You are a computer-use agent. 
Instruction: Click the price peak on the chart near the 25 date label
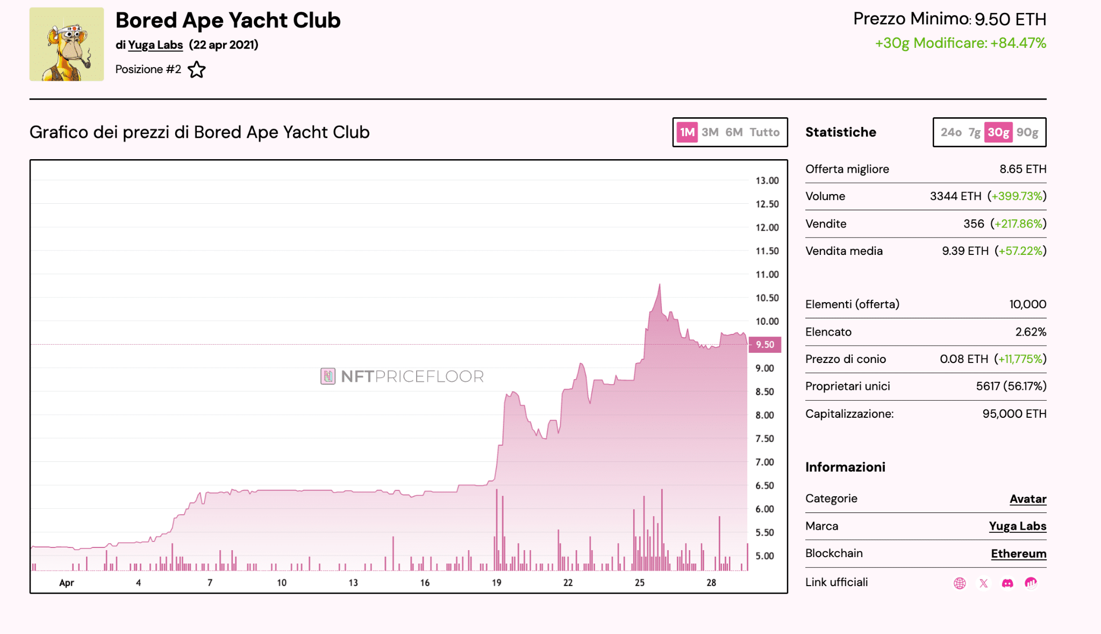click(660, 284)
